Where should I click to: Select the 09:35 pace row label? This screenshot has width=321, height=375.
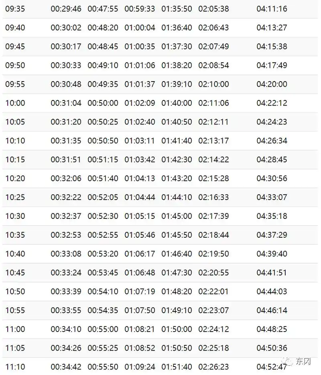coord(15,9)
